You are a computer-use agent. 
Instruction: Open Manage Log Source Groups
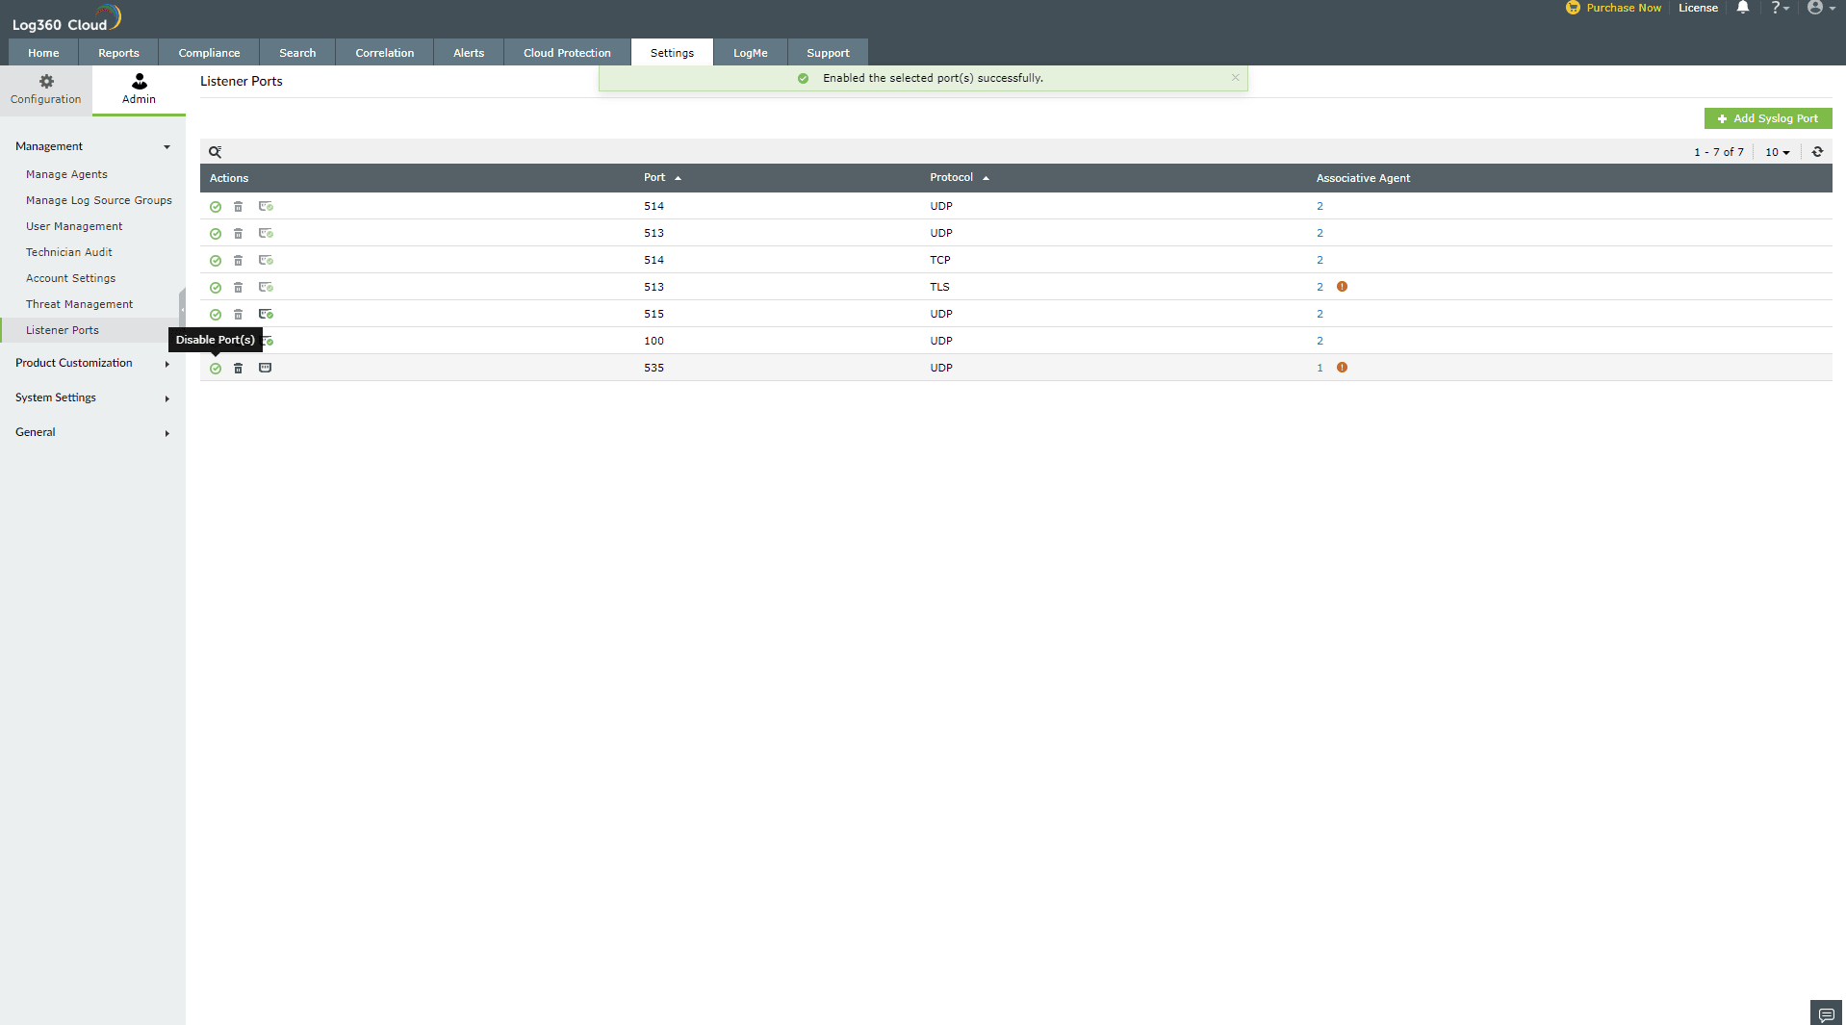click(99, 200)
